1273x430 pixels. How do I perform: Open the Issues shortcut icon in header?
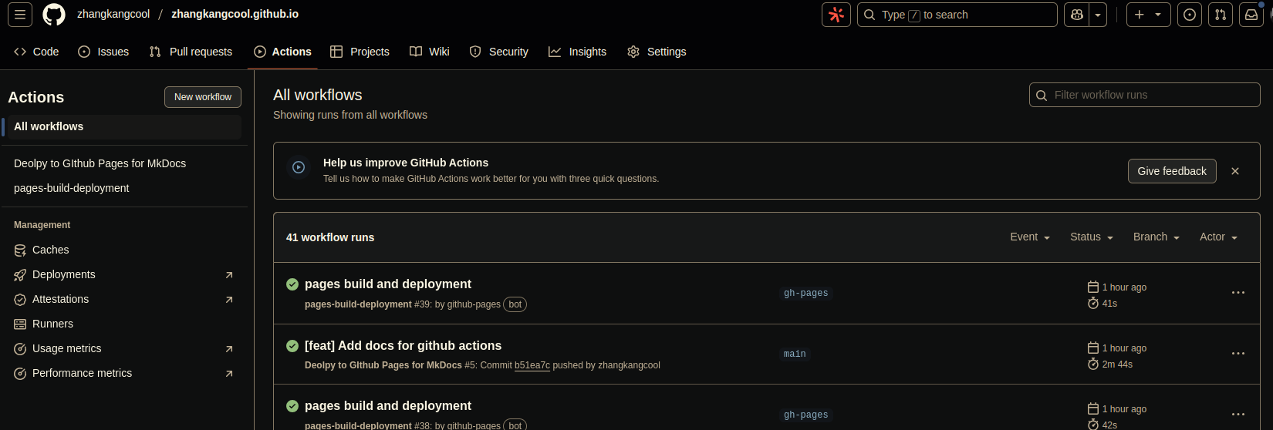1190,15
